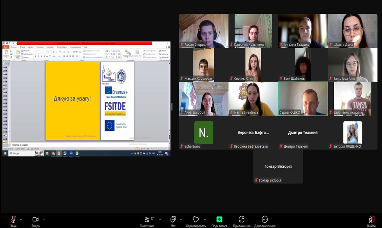Open Excel from the taskbar
Screen dimensions: 382x228
pos(77,153)
